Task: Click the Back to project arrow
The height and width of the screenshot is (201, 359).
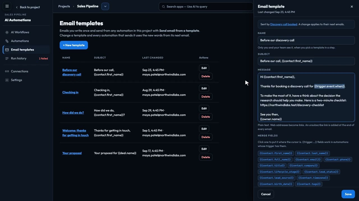Action: tap(17, 7)
